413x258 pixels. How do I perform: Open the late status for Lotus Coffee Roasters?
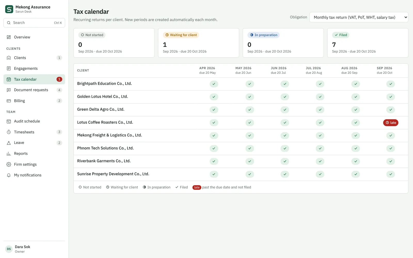click(x=391, y=123)
